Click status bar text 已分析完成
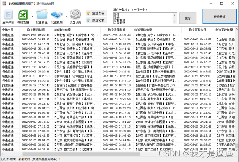 [x=9, y=159]
